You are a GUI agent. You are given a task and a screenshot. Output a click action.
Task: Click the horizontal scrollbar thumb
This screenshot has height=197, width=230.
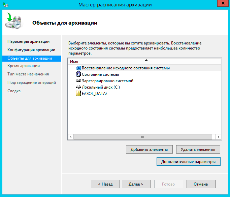pos(143,137)
